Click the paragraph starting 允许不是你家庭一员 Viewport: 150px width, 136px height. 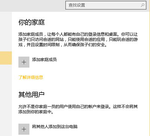click(x=78, y=109)
